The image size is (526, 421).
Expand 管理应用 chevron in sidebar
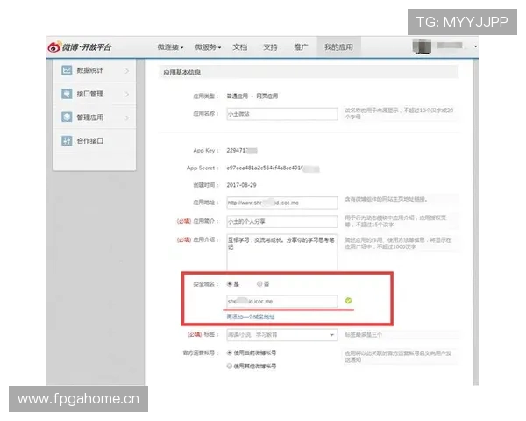[127, 118]
